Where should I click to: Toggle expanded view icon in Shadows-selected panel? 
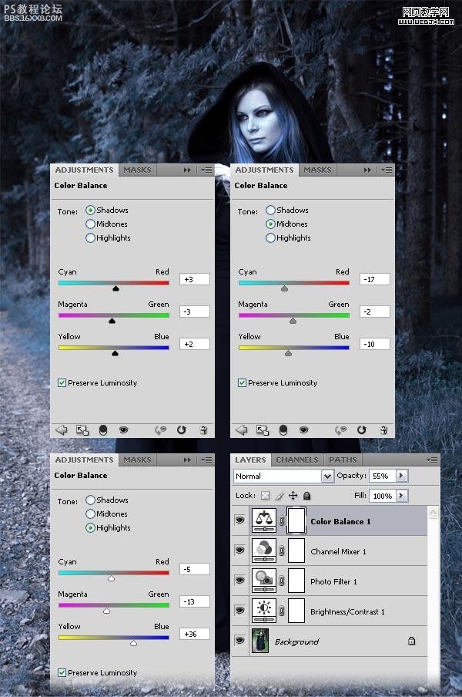pos(82,430)
